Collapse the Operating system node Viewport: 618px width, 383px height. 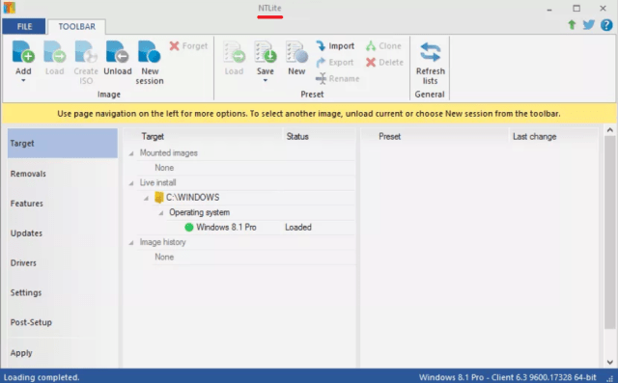point(161,213)
